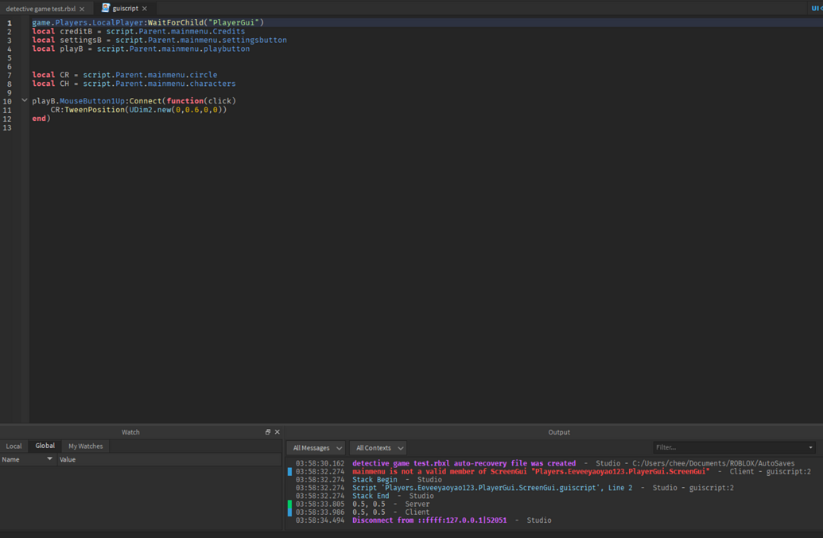
Task: Click the Global watch tab
Action: click(45, 446)
